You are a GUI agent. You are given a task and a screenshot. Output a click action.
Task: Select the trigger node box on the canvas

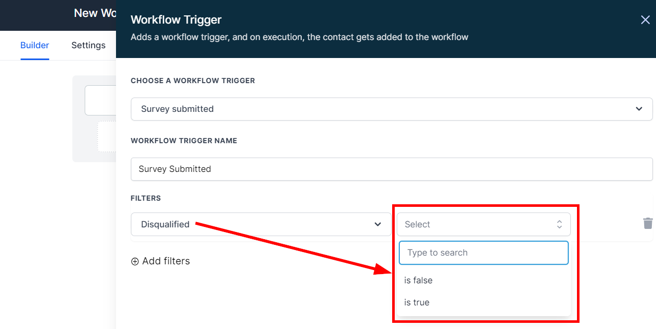coord(101,100)
